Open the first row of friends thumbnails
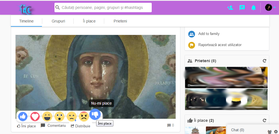 point(226,77)
